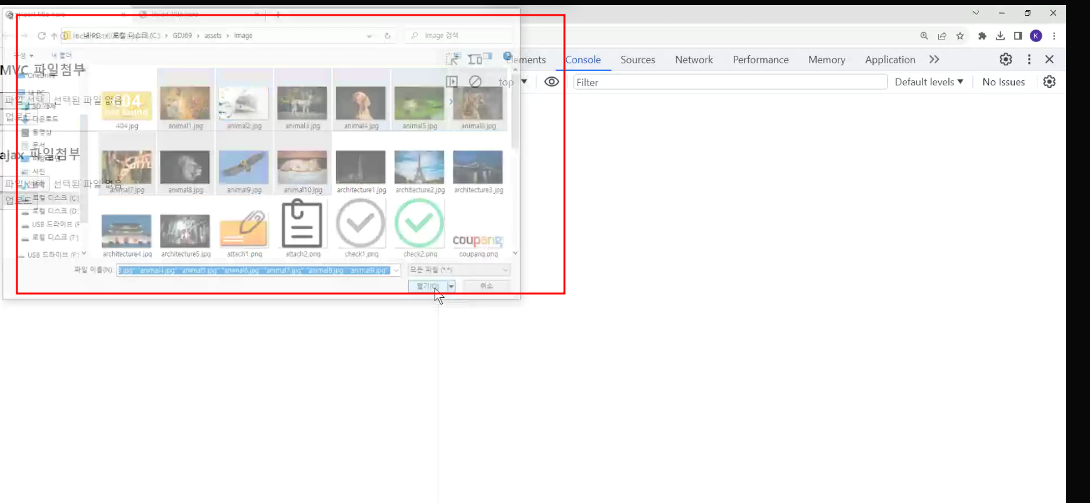This screenshot has height=503, width=1090.
Task: Toggle the console sidebar in DevTools
Action: click(452, 82)
